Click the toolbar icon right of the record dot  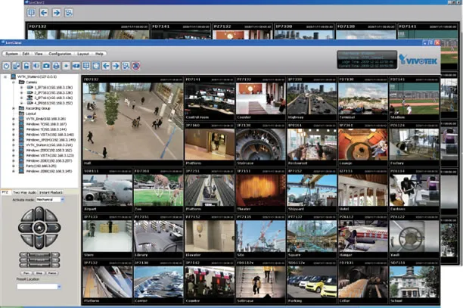[76, 66]
